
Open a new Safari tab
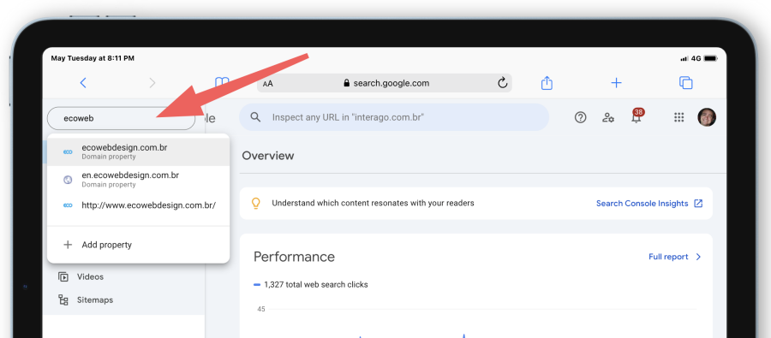click(616, 83)
